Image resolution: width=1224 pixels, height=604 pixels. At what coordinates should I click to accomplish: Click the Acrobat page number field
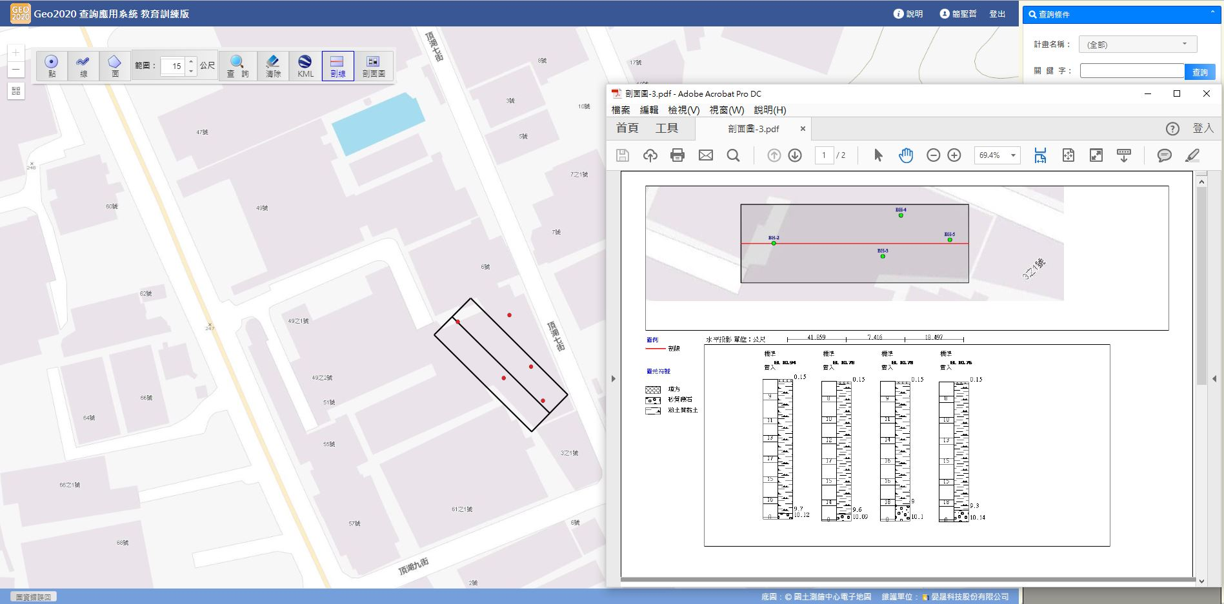click(x=824, y=155)
